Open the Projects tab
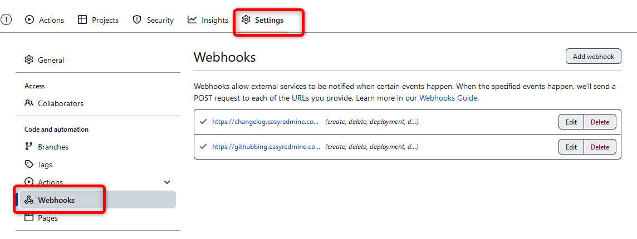The height and width of the screenshot is (239, 637). pos(98,19)
